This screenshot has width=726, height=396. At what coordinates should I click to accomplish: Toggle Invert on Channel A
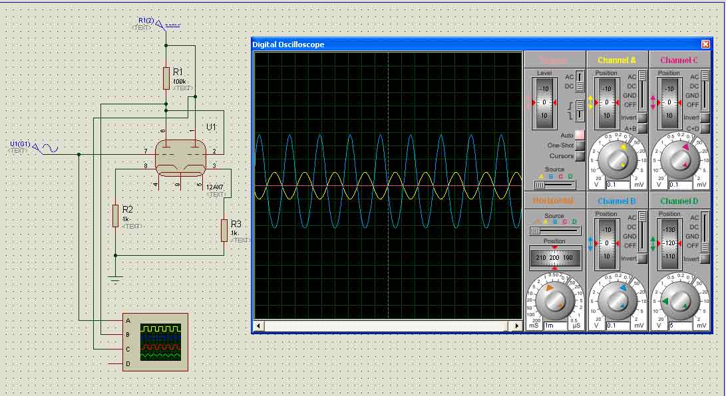click(643, 118)
